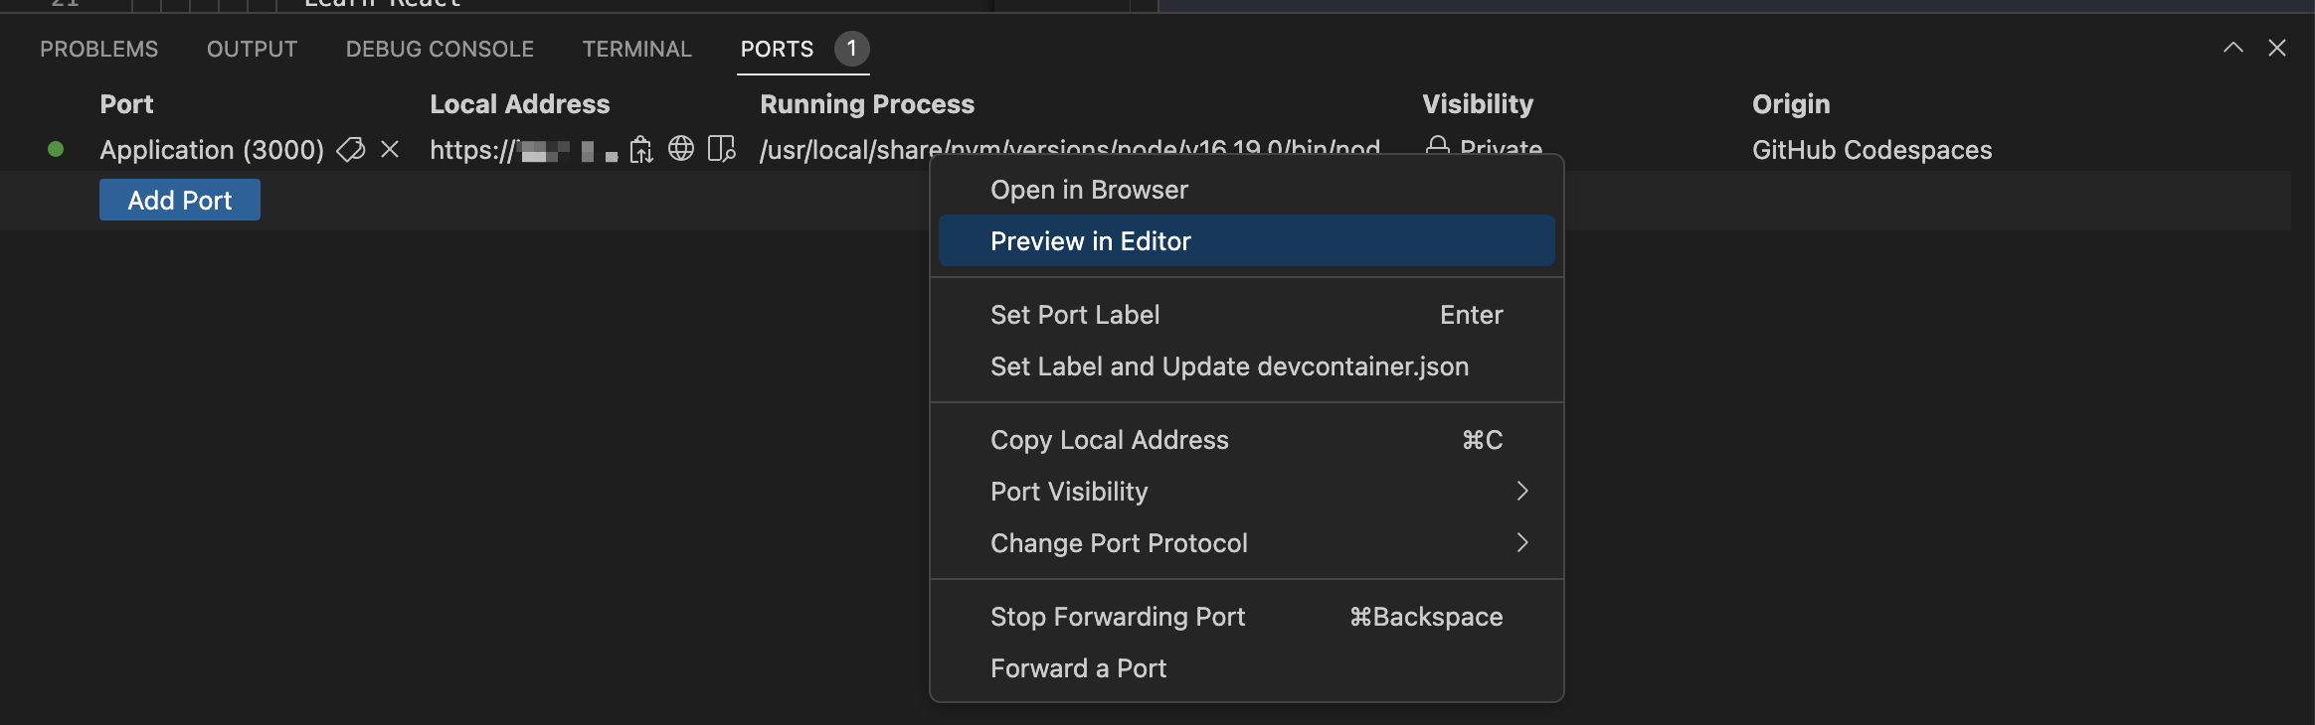Choose Stop Forwarding Port

(x=1246, y=617)
